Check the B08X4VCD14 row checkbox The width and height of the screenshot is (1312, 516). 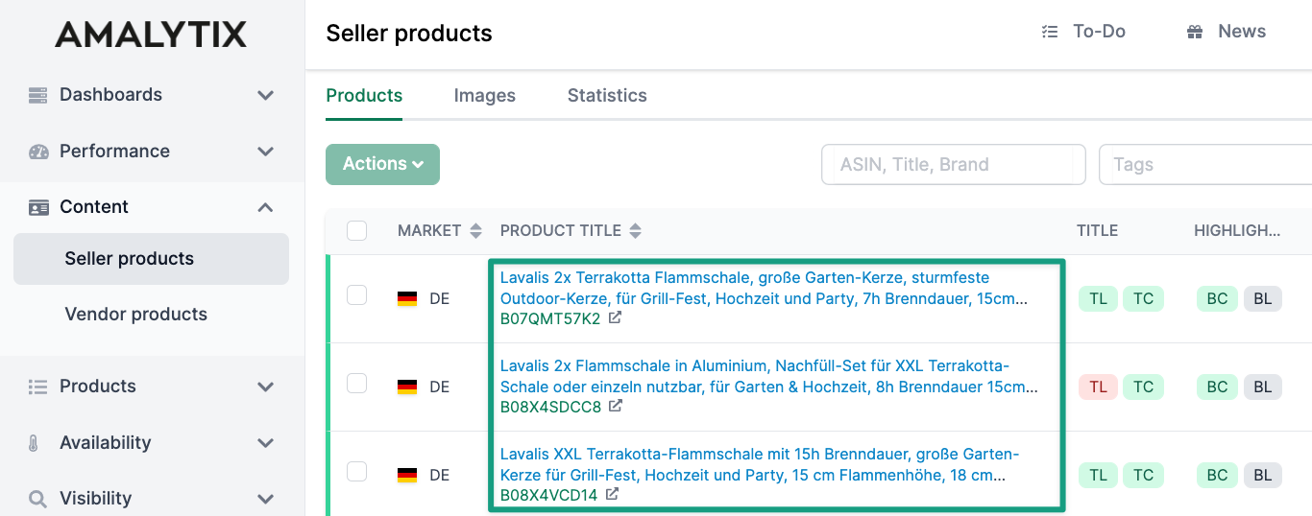click(x=357, y=472)
